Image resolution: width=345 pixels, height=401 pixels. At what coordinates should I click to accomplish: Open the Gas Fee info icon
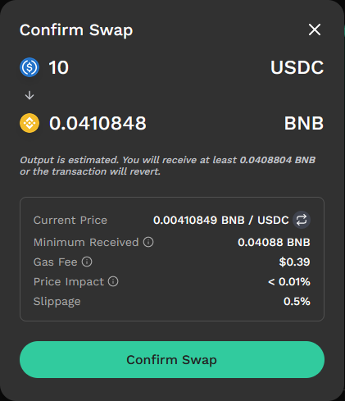[87, 262]
